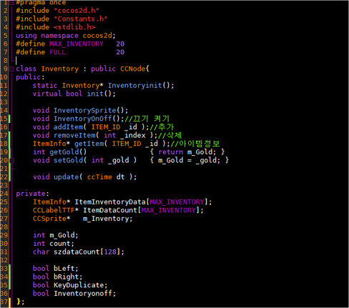Click line number 5 in the margin
The width and height of the screenshot is (349, 308).
(5, 36)
